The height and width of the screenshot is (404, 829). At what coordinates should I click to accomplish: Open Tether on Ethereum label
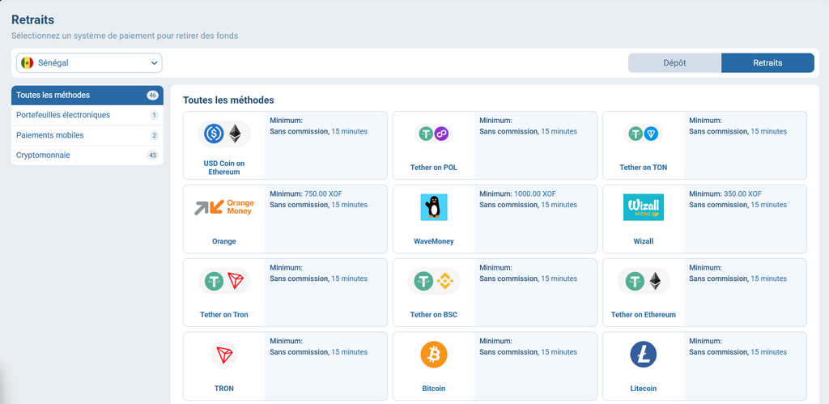[x=644, y=315]
